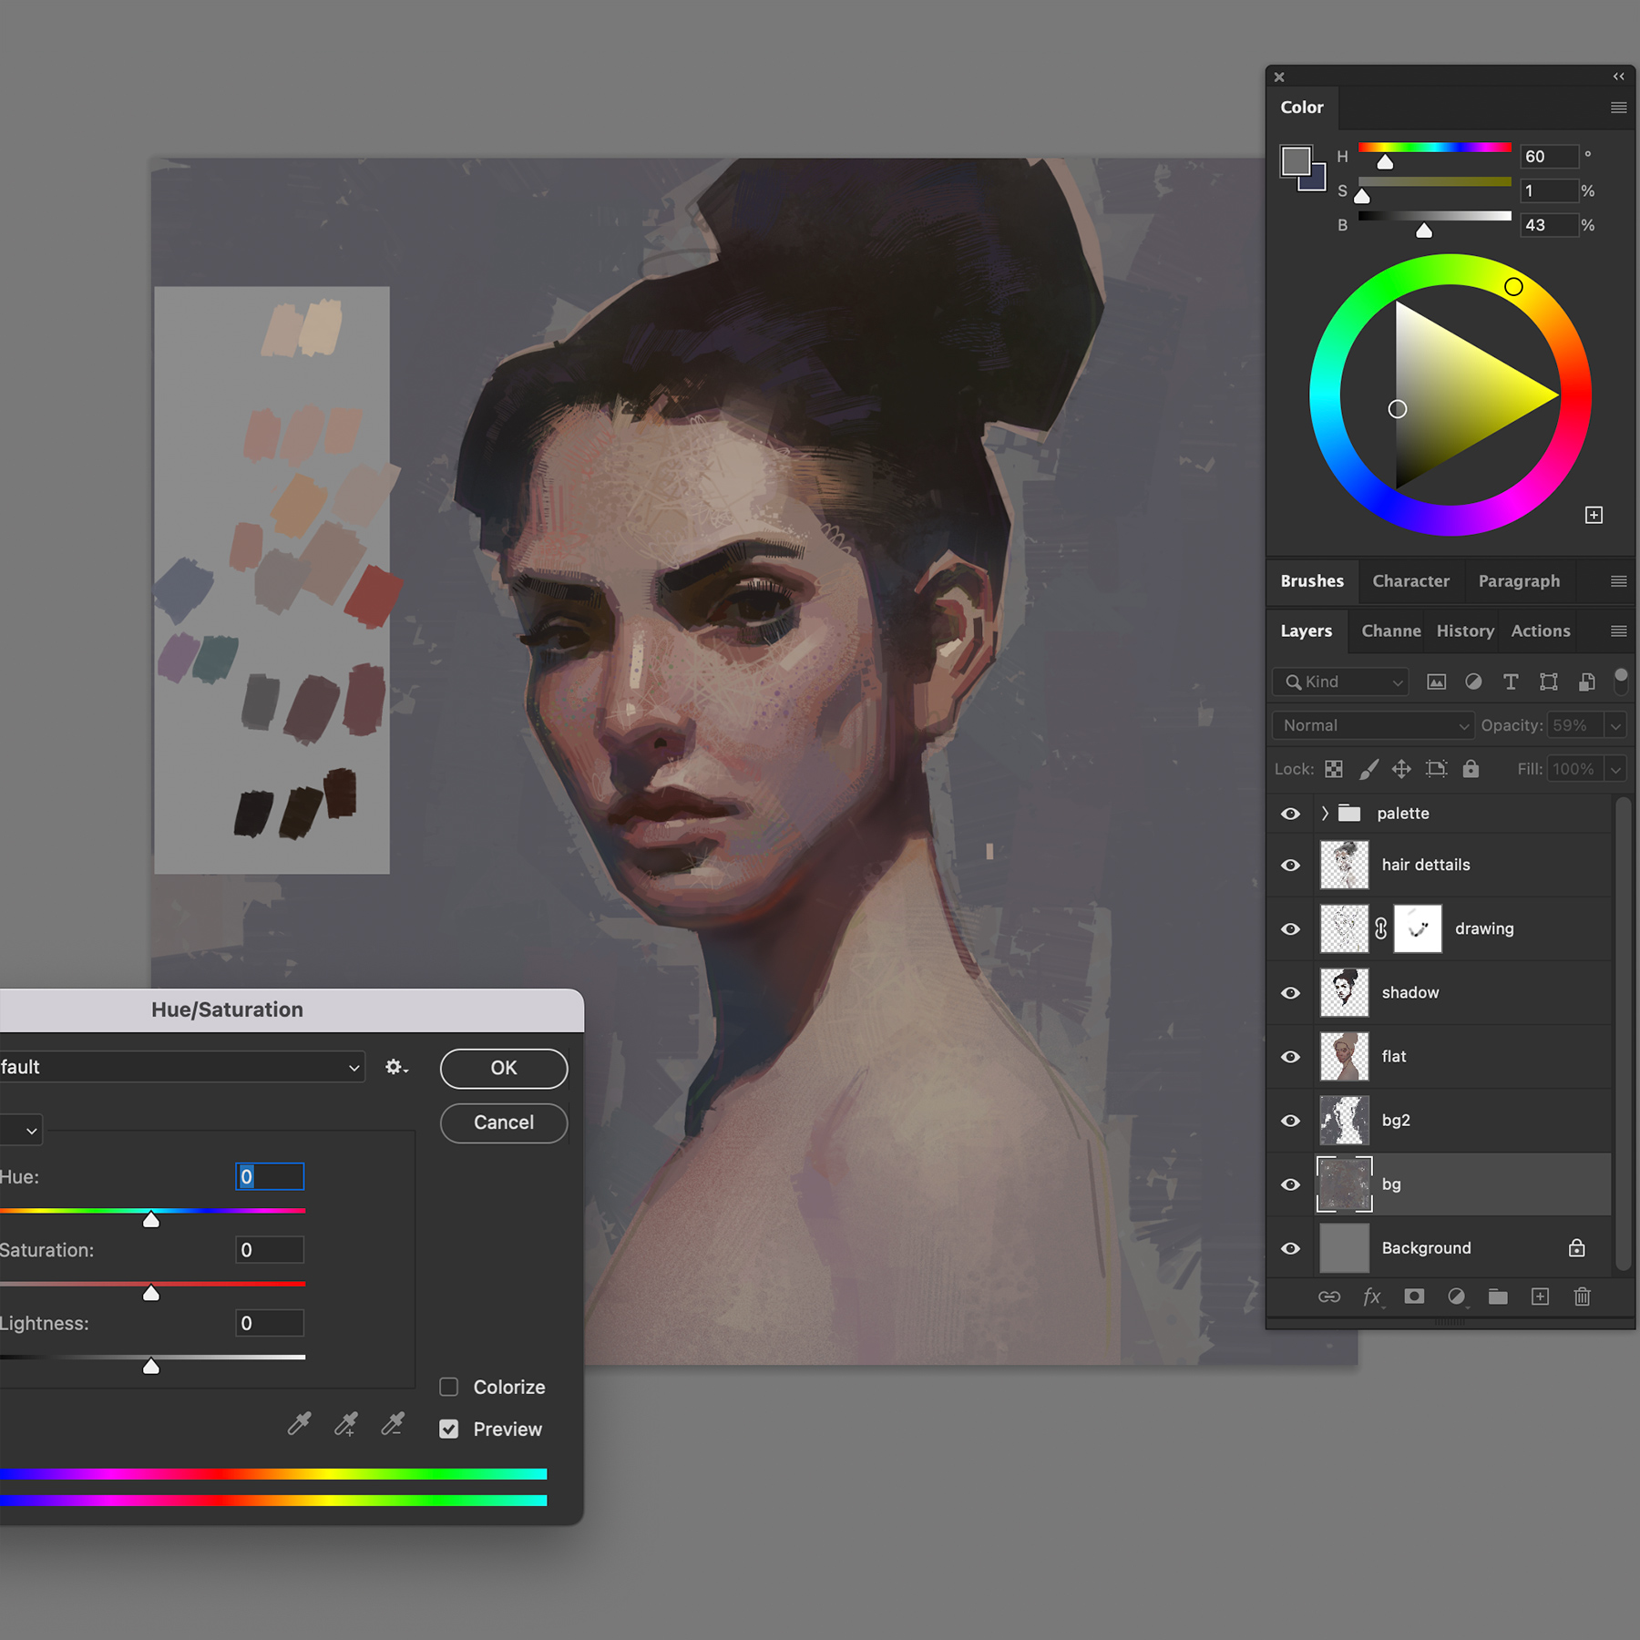This screenshot has width=1640, height=1640.
Task: Click the Lightness slider handle
Action: coord(151,1366)
